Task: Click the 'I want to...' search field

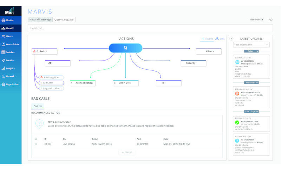Action: (150, 28)
